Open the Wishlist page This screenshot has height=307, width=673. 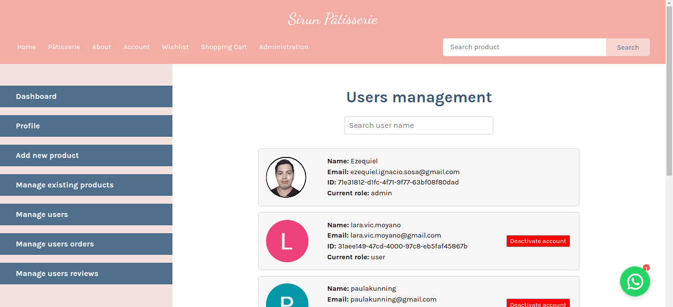tap(175, 47)
